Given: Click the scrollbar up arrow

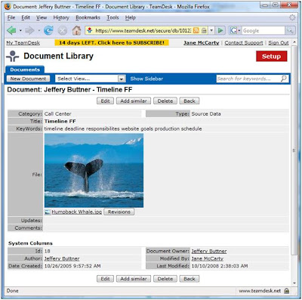Looking at the screenshot, I should 294,42.
